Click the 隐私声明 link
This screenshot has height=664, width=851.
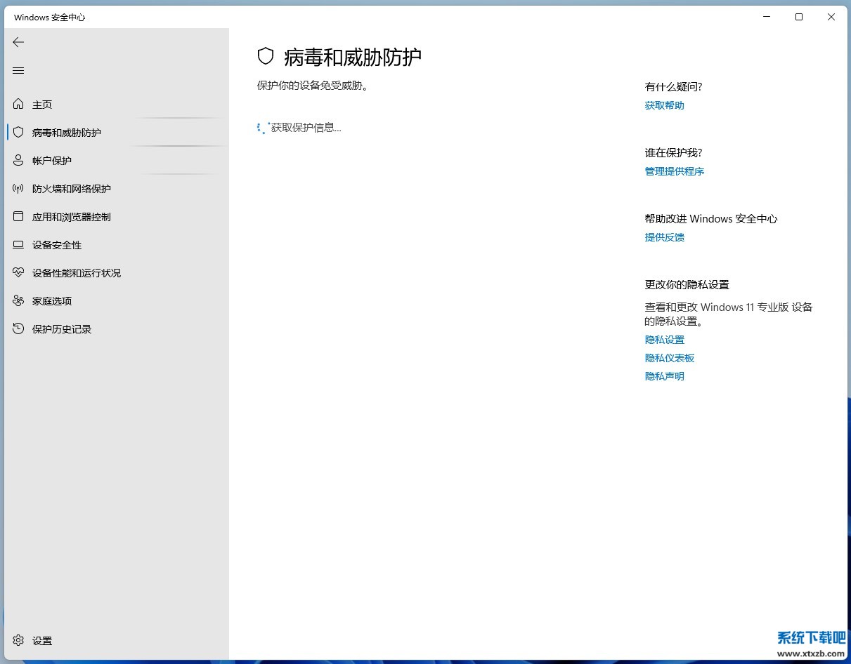[664, 376]
